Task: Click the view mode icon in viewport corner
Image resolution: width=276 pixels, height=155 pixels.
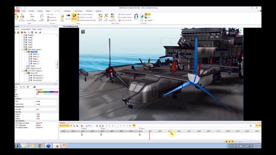Action: (83, 31)
